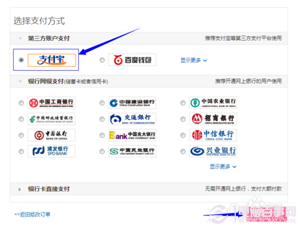Click the 第三方账户支付 section header
Image resolution: width=300 pixels, height=228 pixels.
point(149,38)
